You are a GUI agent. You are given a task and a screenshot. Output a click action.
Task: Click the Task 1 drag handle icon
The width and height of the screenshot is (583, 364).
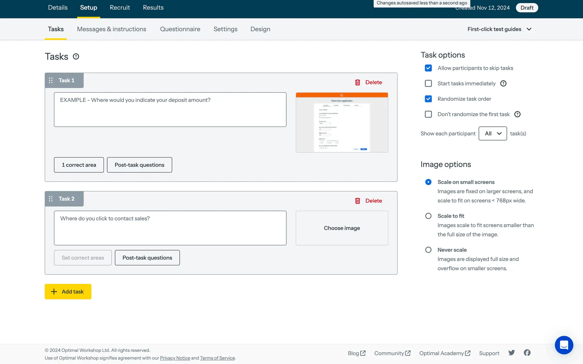click(x=51, y=80)
